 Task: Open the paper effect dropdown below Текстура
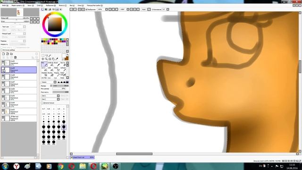(x=25, y=34)
